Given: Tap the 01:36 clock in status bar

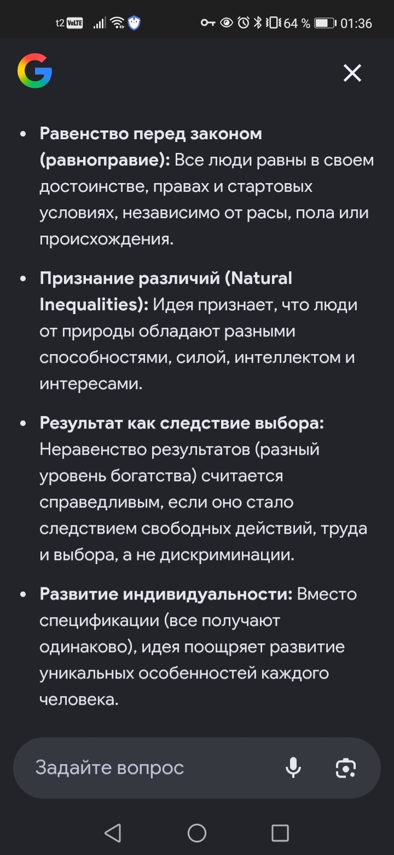Looking at the screenshot, I should point(356,23).
